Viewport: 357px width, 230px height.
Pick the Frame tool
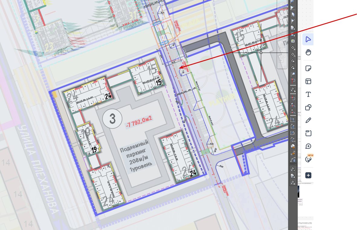[x=308, y=133]
